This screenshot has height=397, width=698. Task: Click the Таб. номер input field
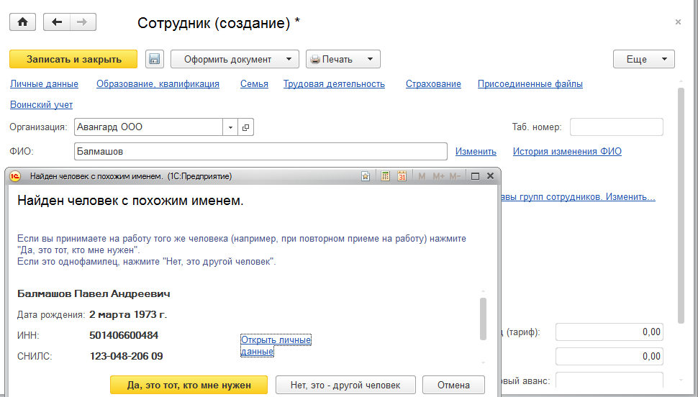tap(616, 127)
